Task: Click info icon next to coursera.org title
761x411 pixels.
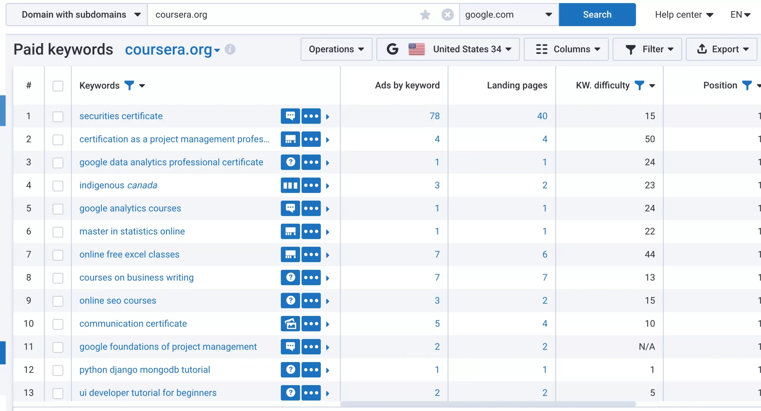Action: pos(230,49)
